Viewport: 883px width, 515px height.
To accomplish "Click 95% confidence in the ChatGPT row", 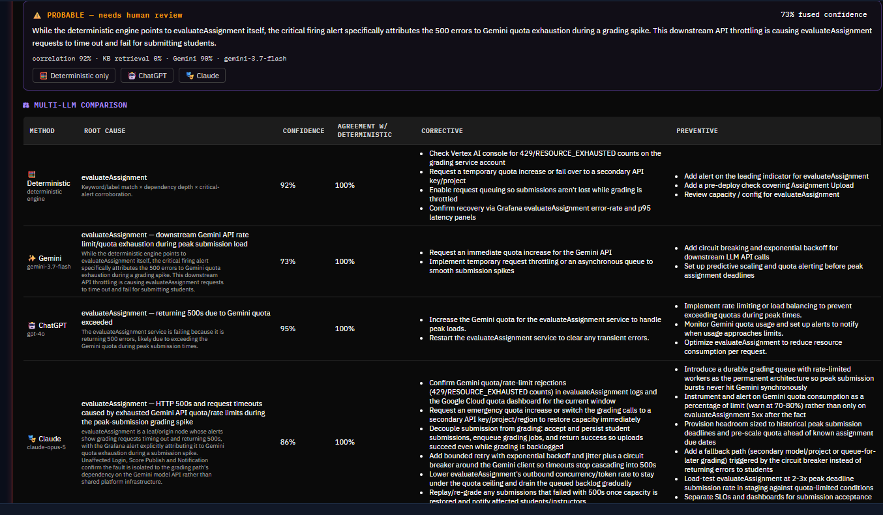I will [288, 329].
